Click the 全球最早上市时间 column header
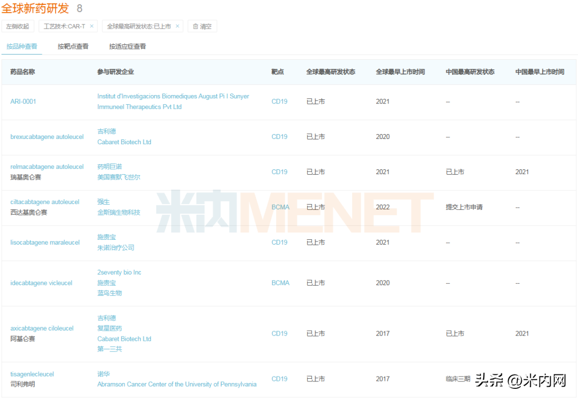Viewport: 578px width, 399px height. click(400, 72)
